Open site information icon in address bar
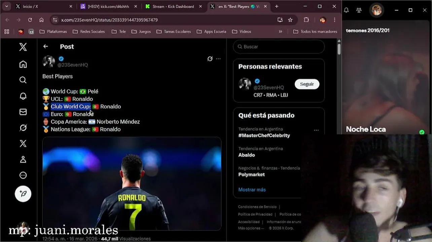Screen dimensions: 432x242 coord(55,20)
